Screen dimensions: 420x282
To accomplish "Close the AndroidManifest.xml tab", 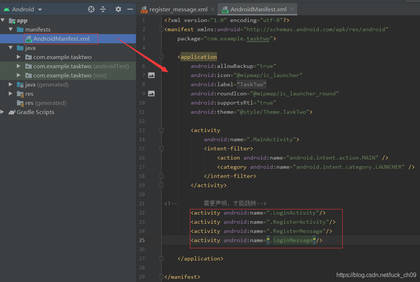I will point(292,10).
